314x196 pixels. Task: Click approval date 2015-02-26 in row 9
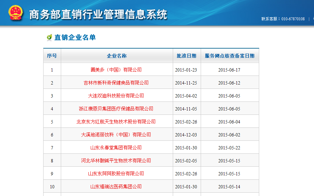point(186,174)
